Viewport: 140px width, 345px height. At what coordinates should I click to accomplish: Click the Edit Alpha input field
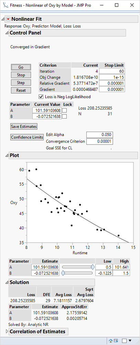(100, 135)
